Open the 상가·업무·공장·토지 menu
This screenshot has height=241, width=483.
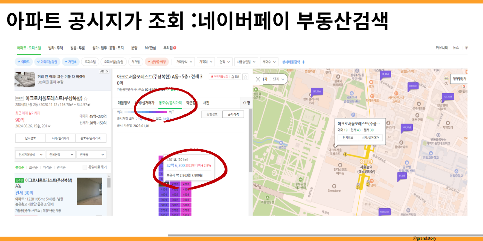click(108, 48)
